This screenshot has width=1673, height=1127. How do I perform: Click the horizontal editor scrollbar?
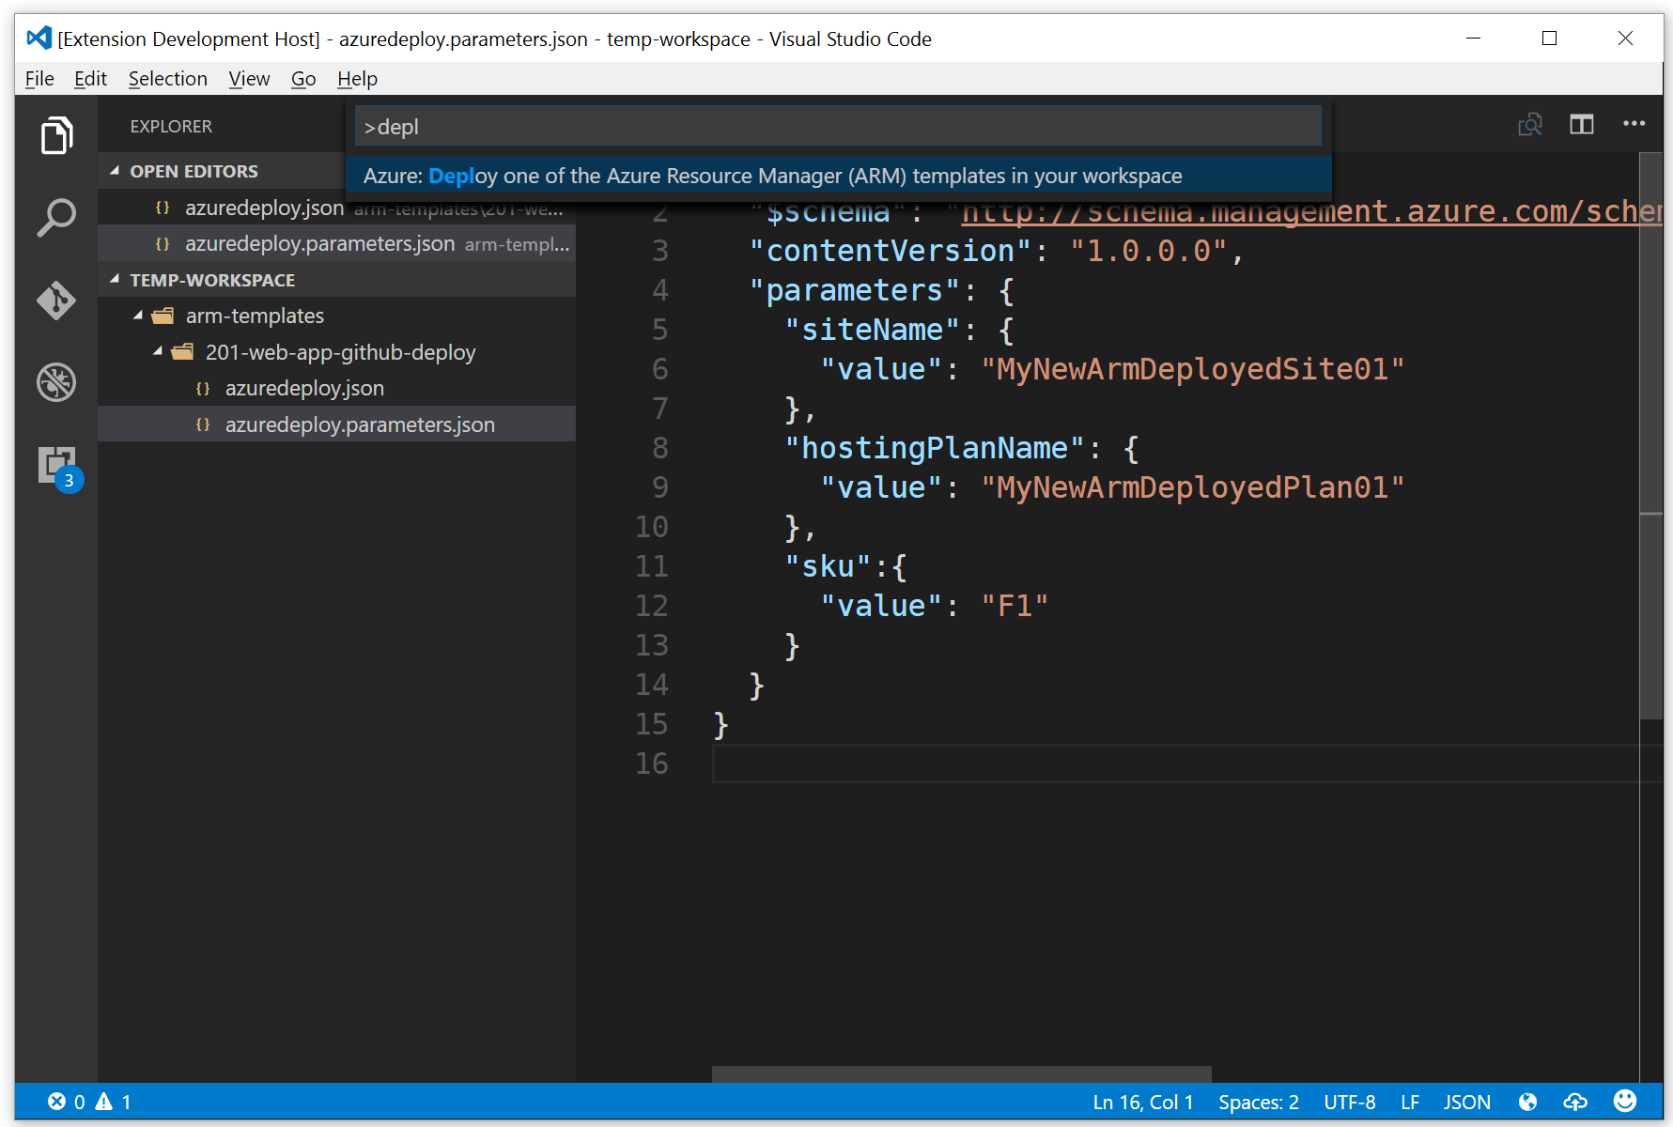961,1073
